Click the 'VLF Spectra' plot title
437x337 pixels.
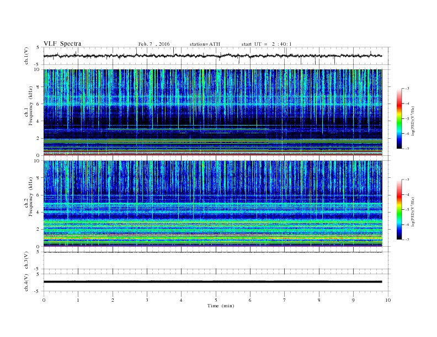[x=62, y=44]
